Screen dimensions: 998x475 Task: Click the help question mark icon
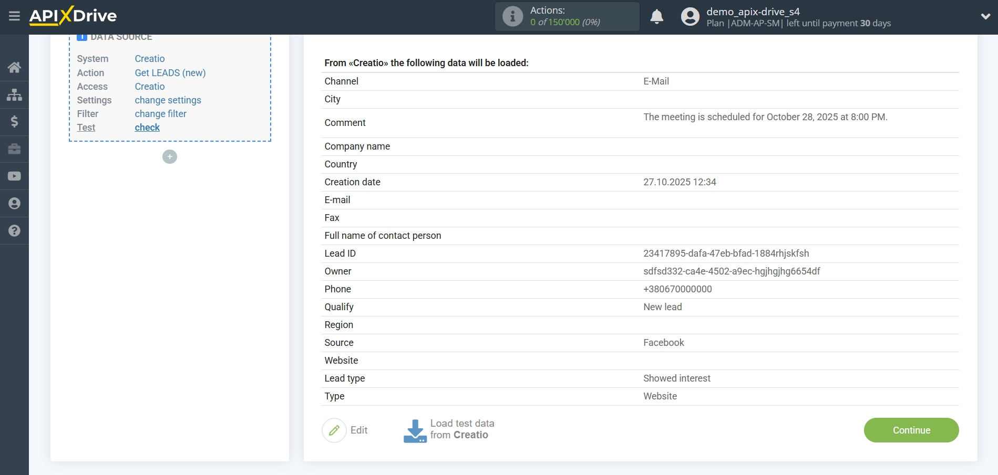click(x=14, y=230)
